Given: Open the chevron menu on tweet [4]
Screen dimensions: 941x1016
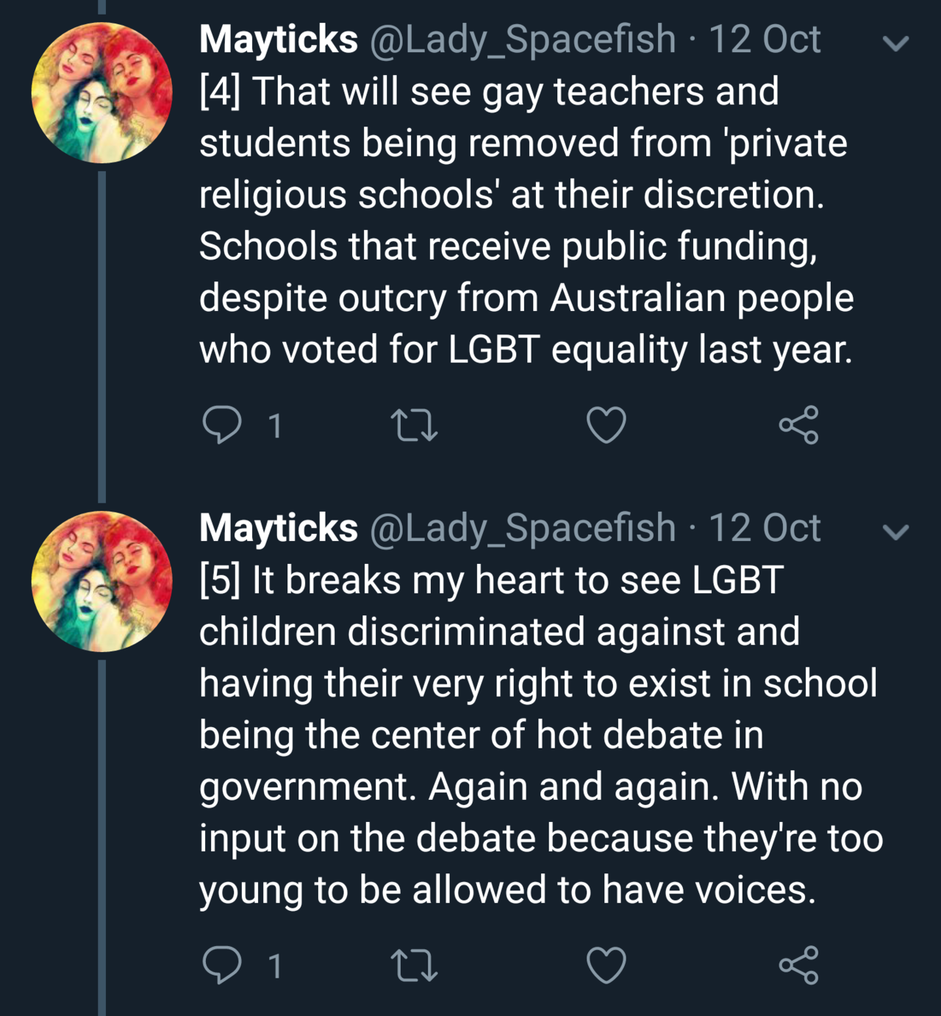Looking at the screenshot, I should pos(895,43).
